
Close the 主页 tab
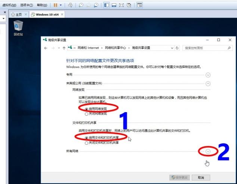coord(26,14)
